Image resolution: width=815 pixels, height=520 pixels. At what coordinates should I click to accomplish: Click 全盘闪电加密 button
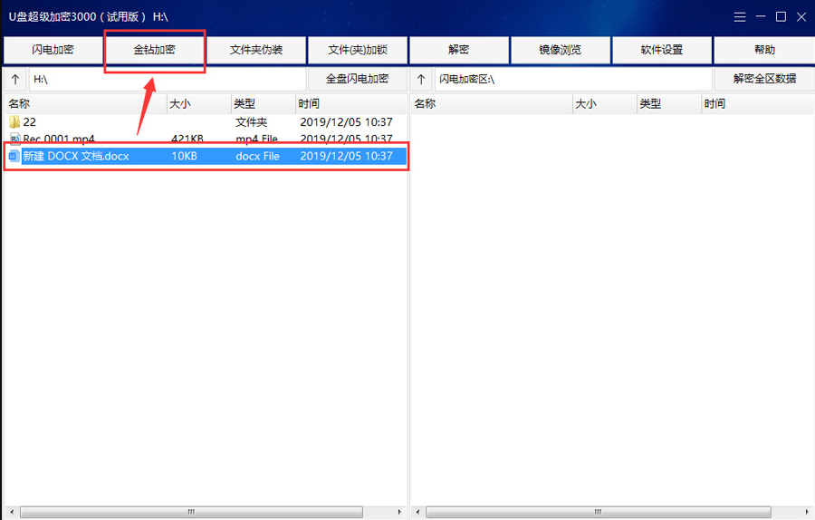pyautogui.click(x=357, y=79)
